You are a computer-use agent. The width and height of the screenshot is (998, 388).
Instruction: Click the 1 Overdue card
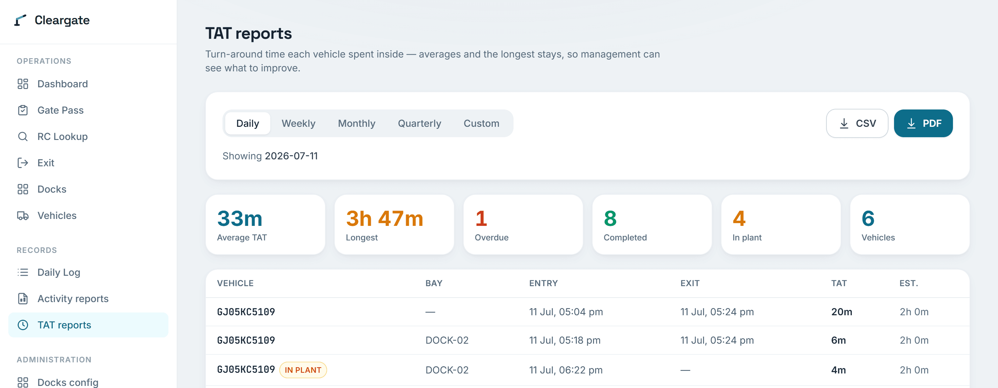(523, 224)
